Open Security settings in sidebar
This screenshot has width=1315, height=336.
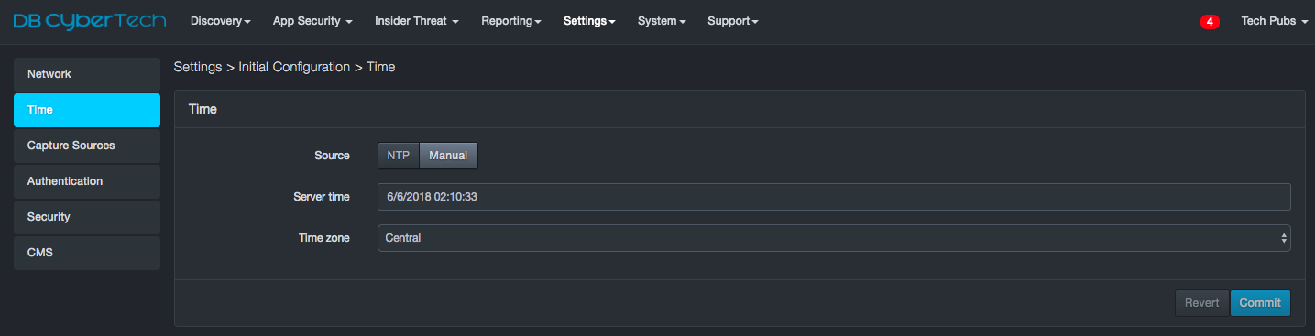click(87, 217)
